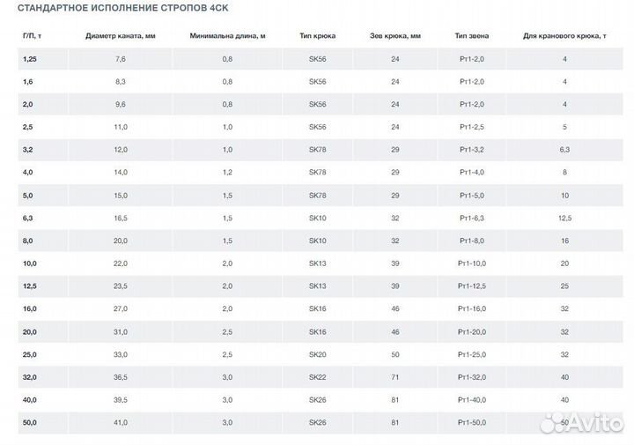The image size is (634, 445).
Task: Select the hook opening value 50
Action: click(x=394, y=354)
